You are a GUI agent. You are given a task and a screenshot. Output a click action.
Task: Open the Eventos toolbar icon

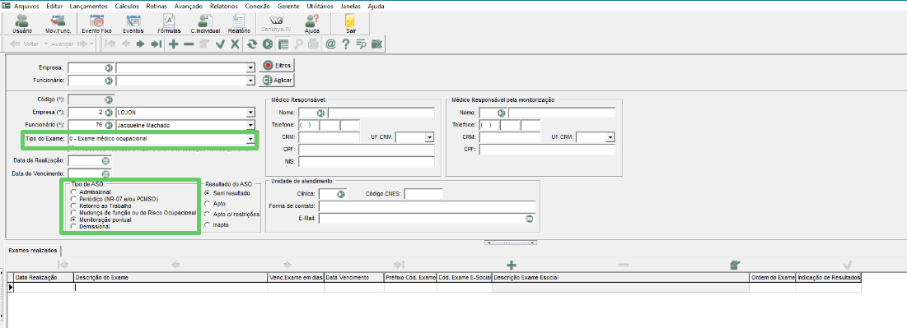click(133, 23)
